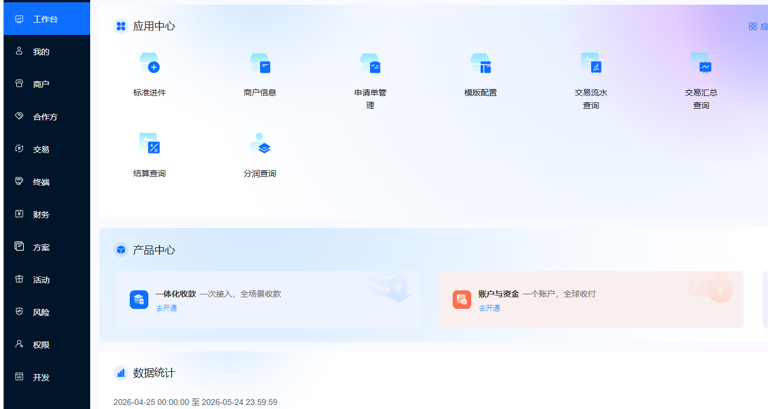Click the 交易 currency icon
Viewport: 768px width, 409px height.
click(x=19, y=148)
